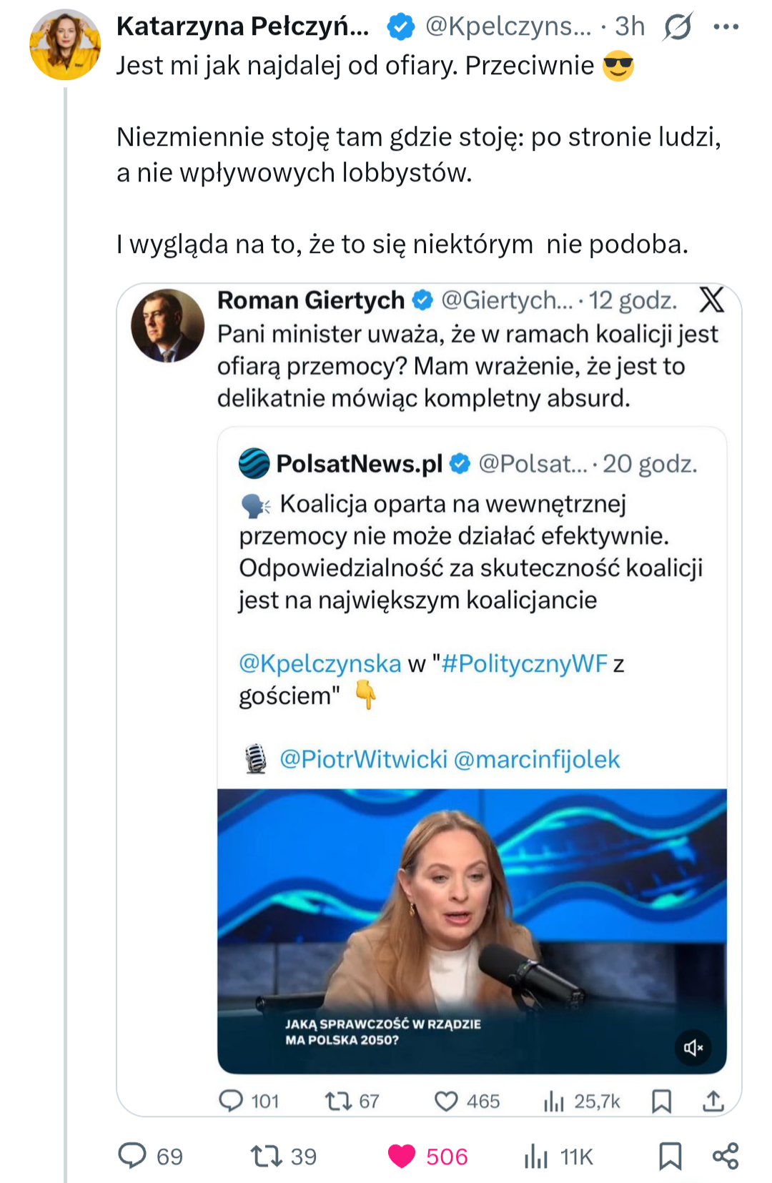Unlike the post with 506 likes
Image resolution: width=772 pixels, height=1183 pixels.
[x=402, y=1156]
